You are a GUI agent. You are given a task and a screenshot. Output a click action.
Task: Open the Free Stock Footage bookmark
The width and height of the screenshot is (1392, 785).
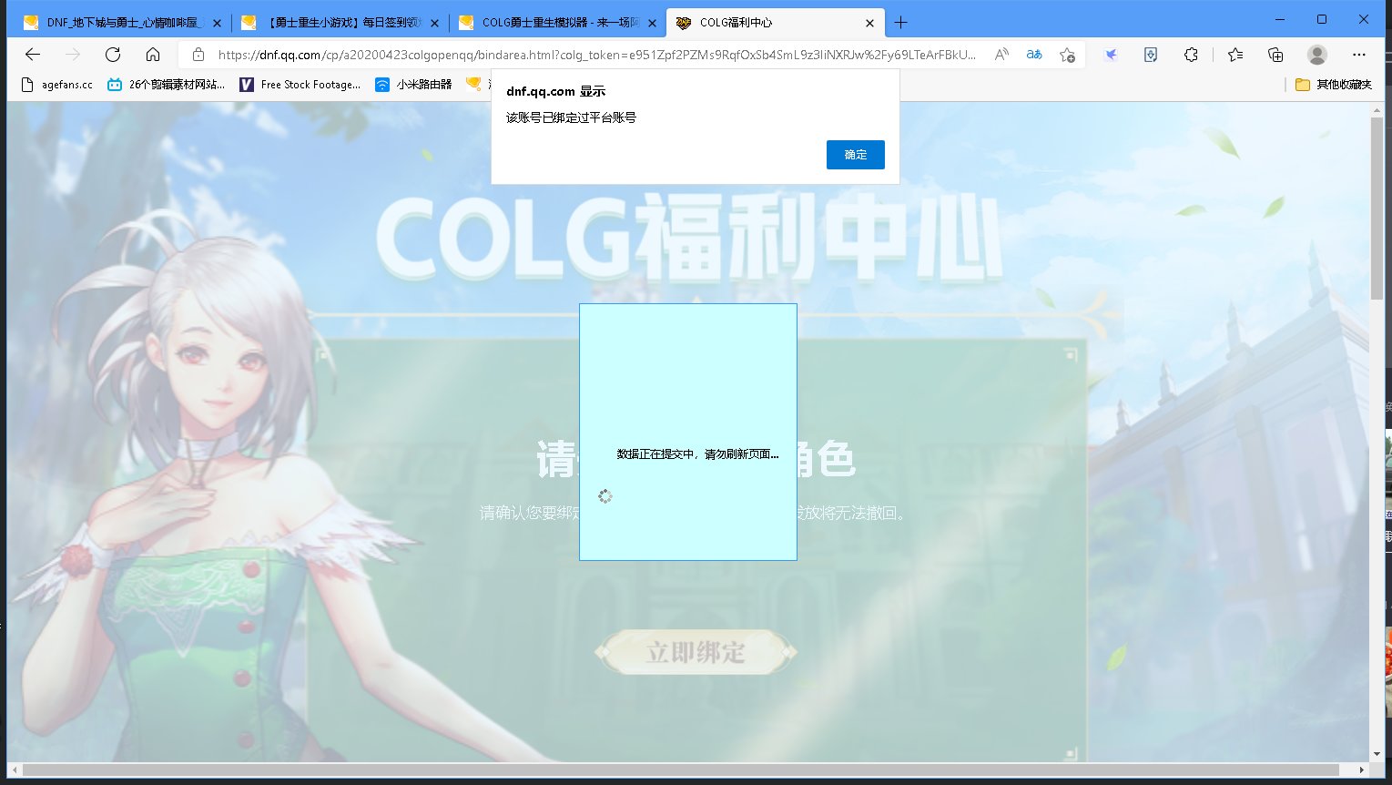300,85
